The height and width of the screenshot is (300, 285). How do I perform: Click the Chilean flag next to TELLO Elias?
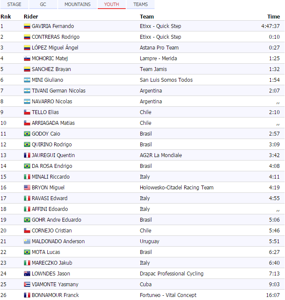27,112
